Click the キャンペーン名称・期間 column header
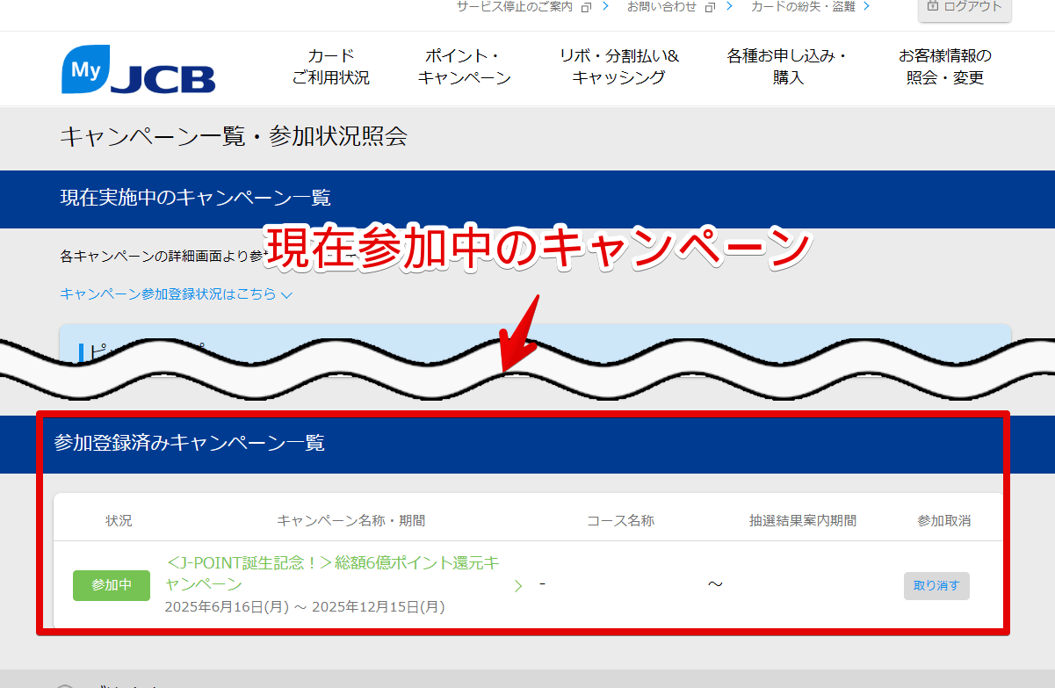1055x688 pixels. (x=350, y=520)
